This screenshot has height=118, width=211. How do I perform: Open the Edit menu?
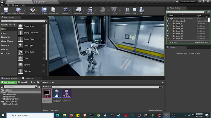8,5
